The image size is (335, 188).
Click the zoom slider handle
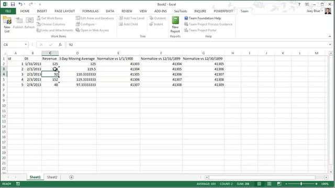pyautogui.click(x=301, y=184)
